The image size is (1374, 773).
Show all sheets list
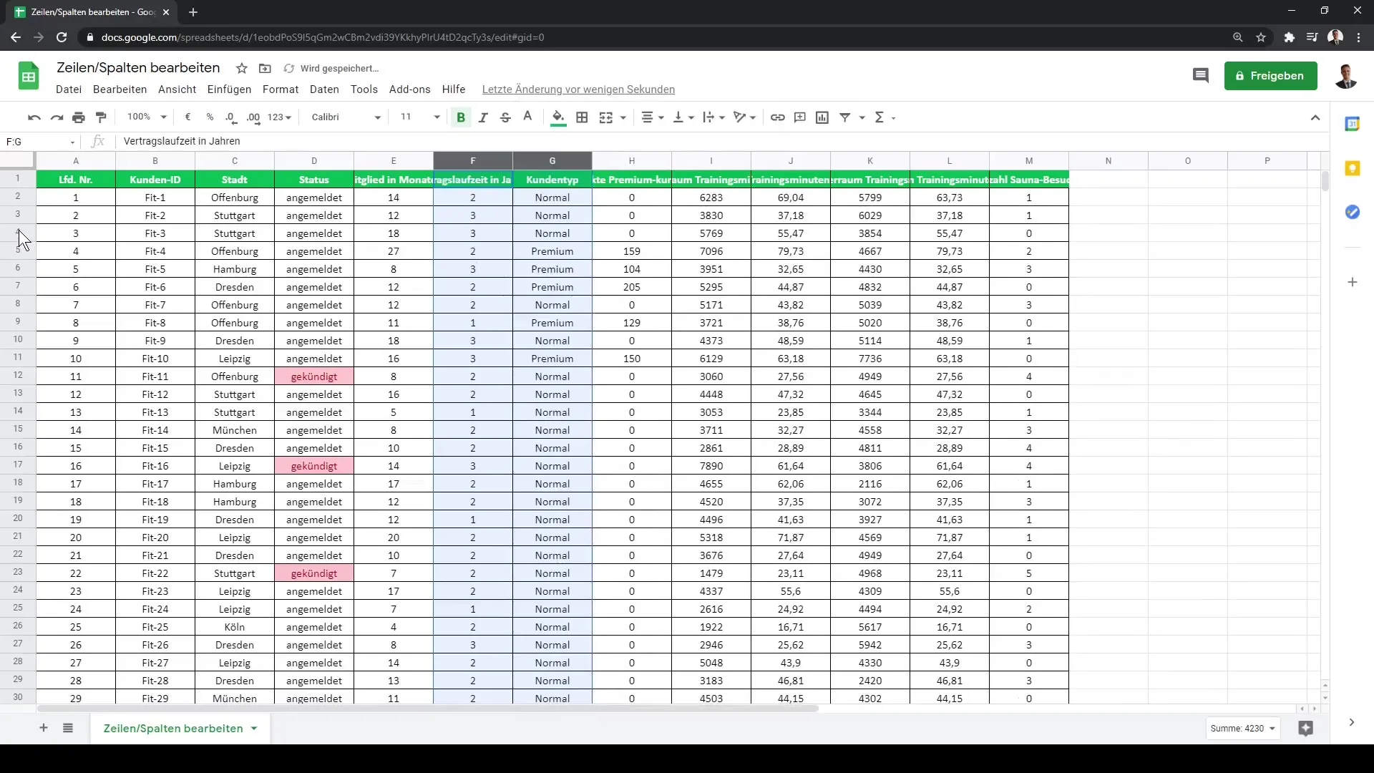[x=68, y=728]
